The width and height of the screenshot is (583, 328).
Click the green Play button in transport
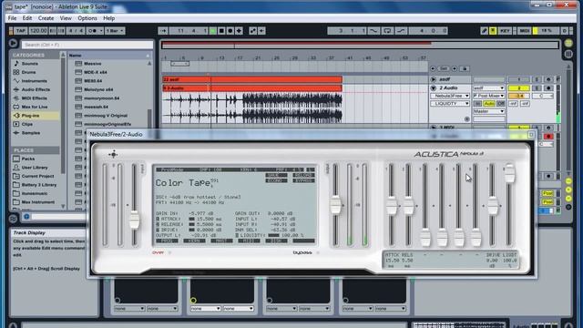point(213,31)
